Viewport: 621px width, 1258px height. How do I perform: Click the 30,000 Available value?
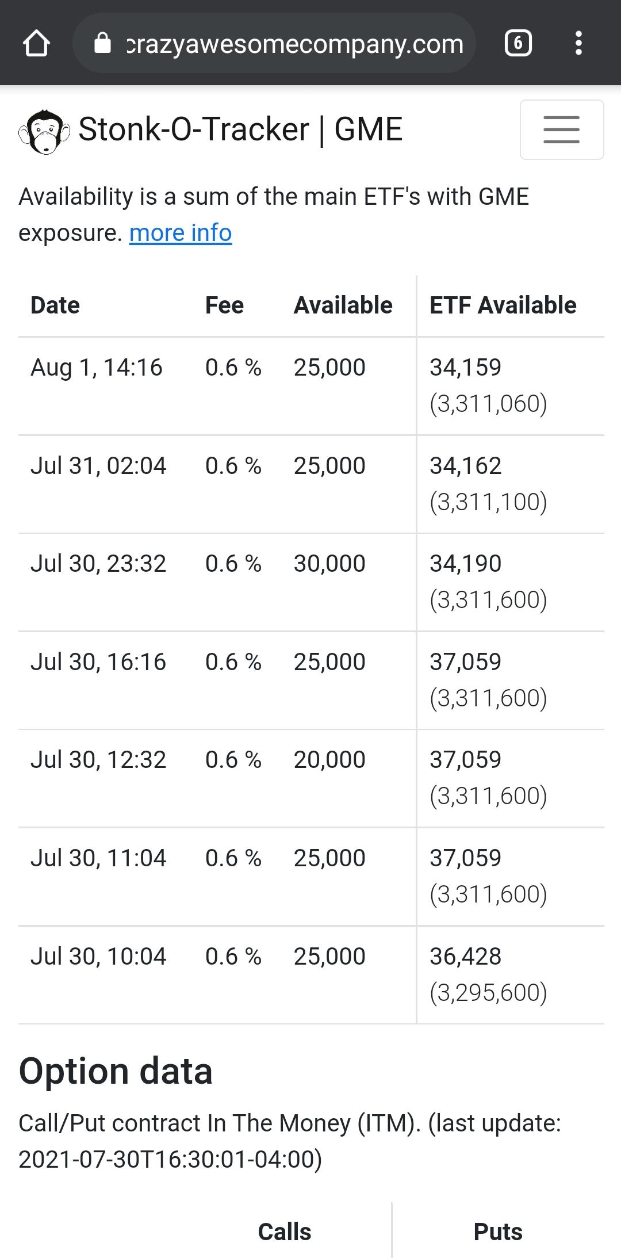[x=329, y=564]
